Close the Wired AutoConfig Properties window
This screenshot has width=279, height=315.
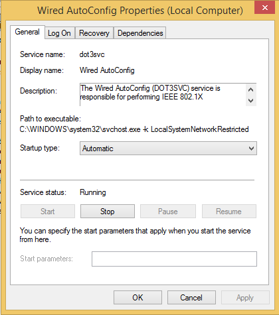[264, 8]
